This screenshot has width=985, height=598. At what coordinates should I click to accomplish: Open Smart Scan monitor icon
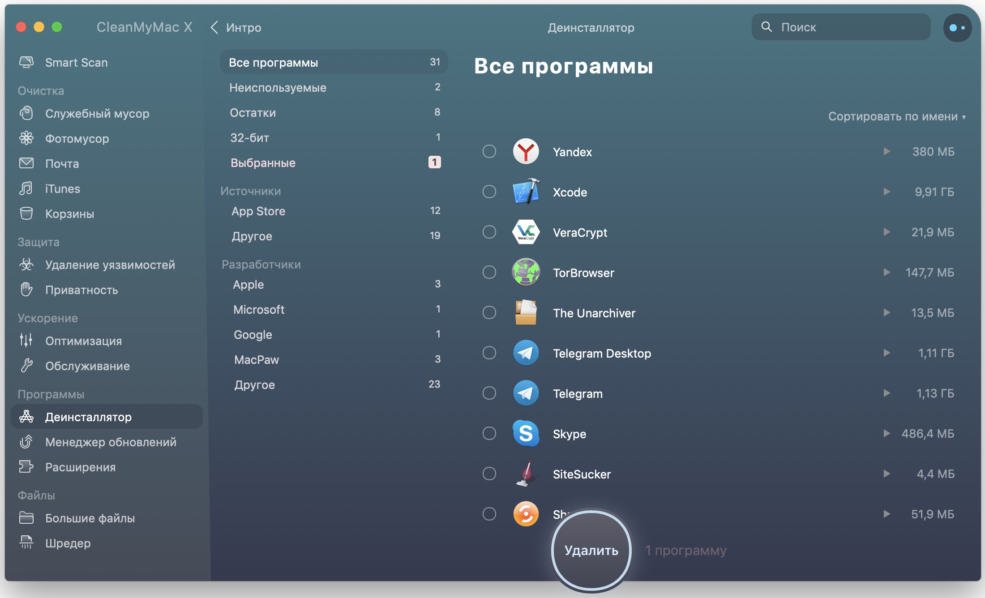tap(26, 62)
